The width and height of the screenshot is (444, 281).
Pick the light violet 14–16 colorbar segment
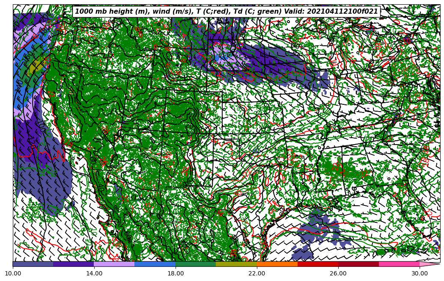pyautogui.click(x=114, y=264)
